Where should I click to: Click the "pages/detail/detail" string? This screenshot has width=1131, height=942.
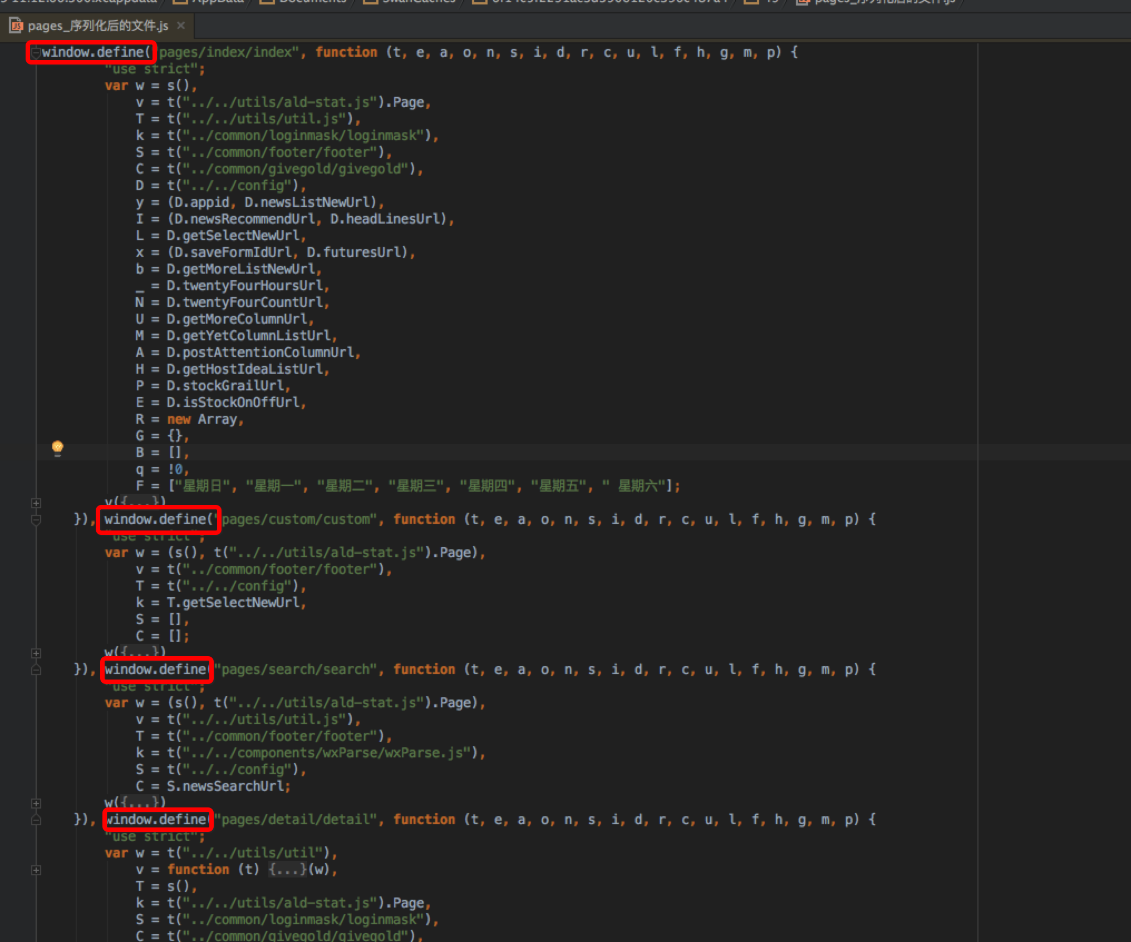tap(297, 820)
